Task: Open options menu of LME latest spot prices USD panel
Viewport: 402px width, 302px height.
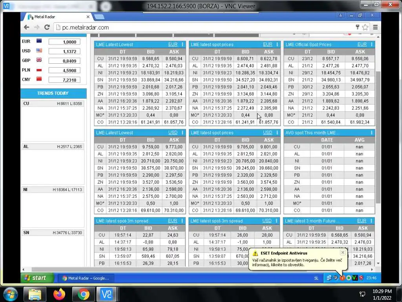Action: tap(277, 133)
